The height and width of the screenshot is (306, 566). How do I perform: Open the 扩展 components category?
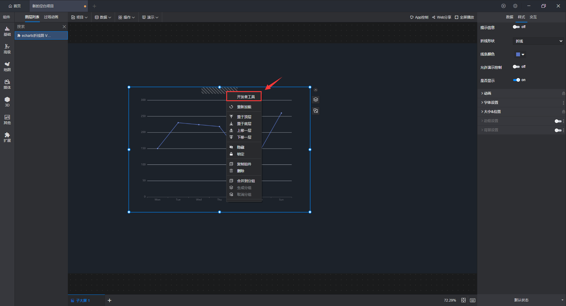pos(7,137)
